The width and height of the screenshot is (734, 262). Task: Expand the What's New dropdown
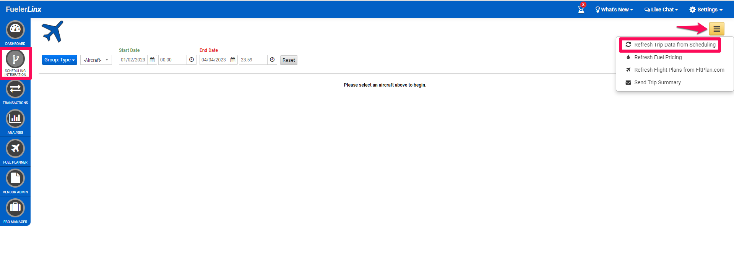614,10
